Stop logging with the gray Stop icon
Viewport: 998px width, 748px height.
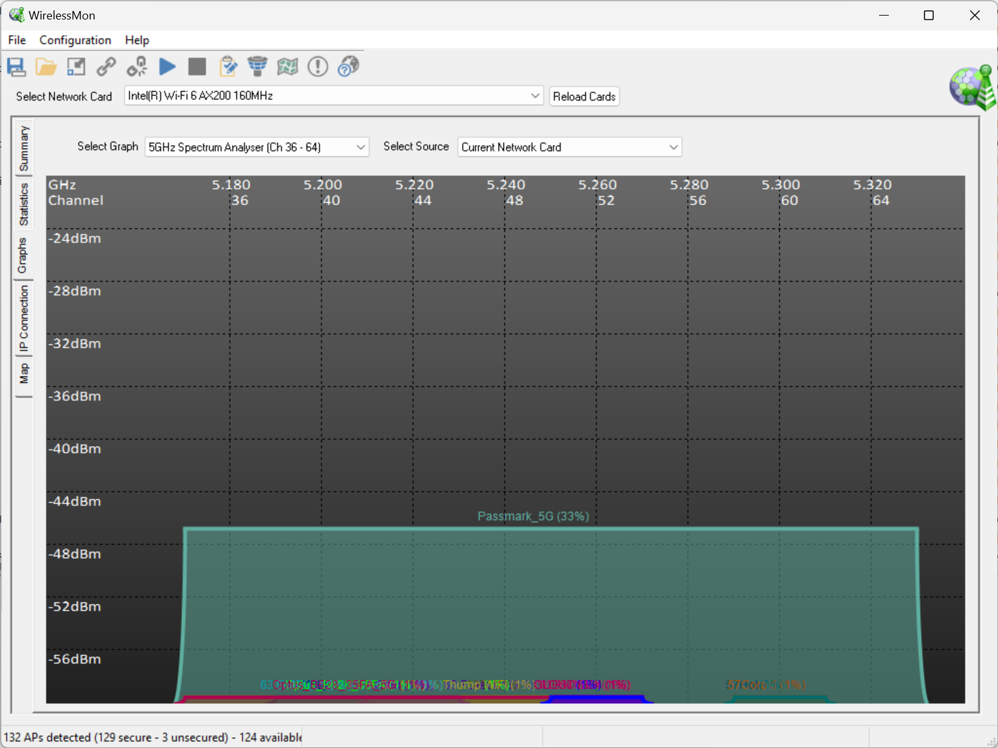pos(197,66)
